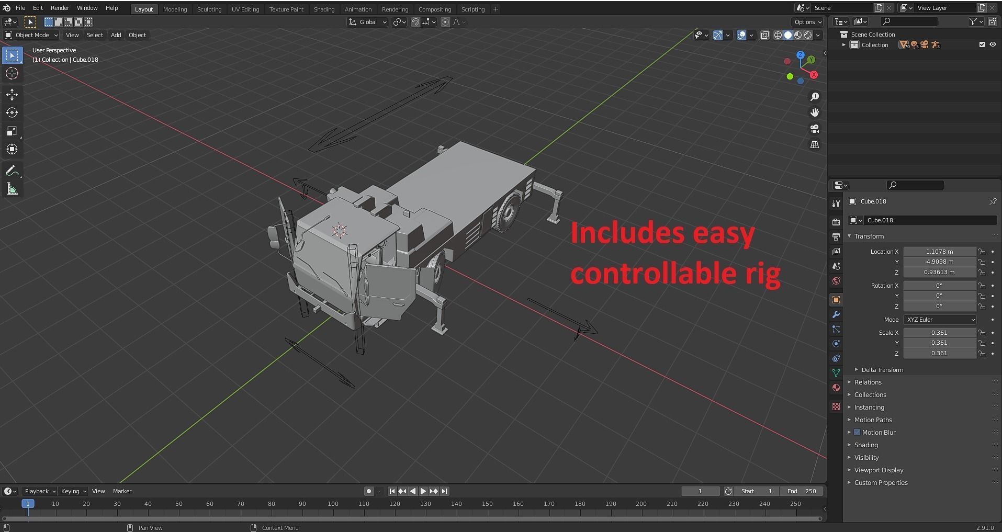
Task: Open Physics properties tab
Action: click(x=836, y=344)
